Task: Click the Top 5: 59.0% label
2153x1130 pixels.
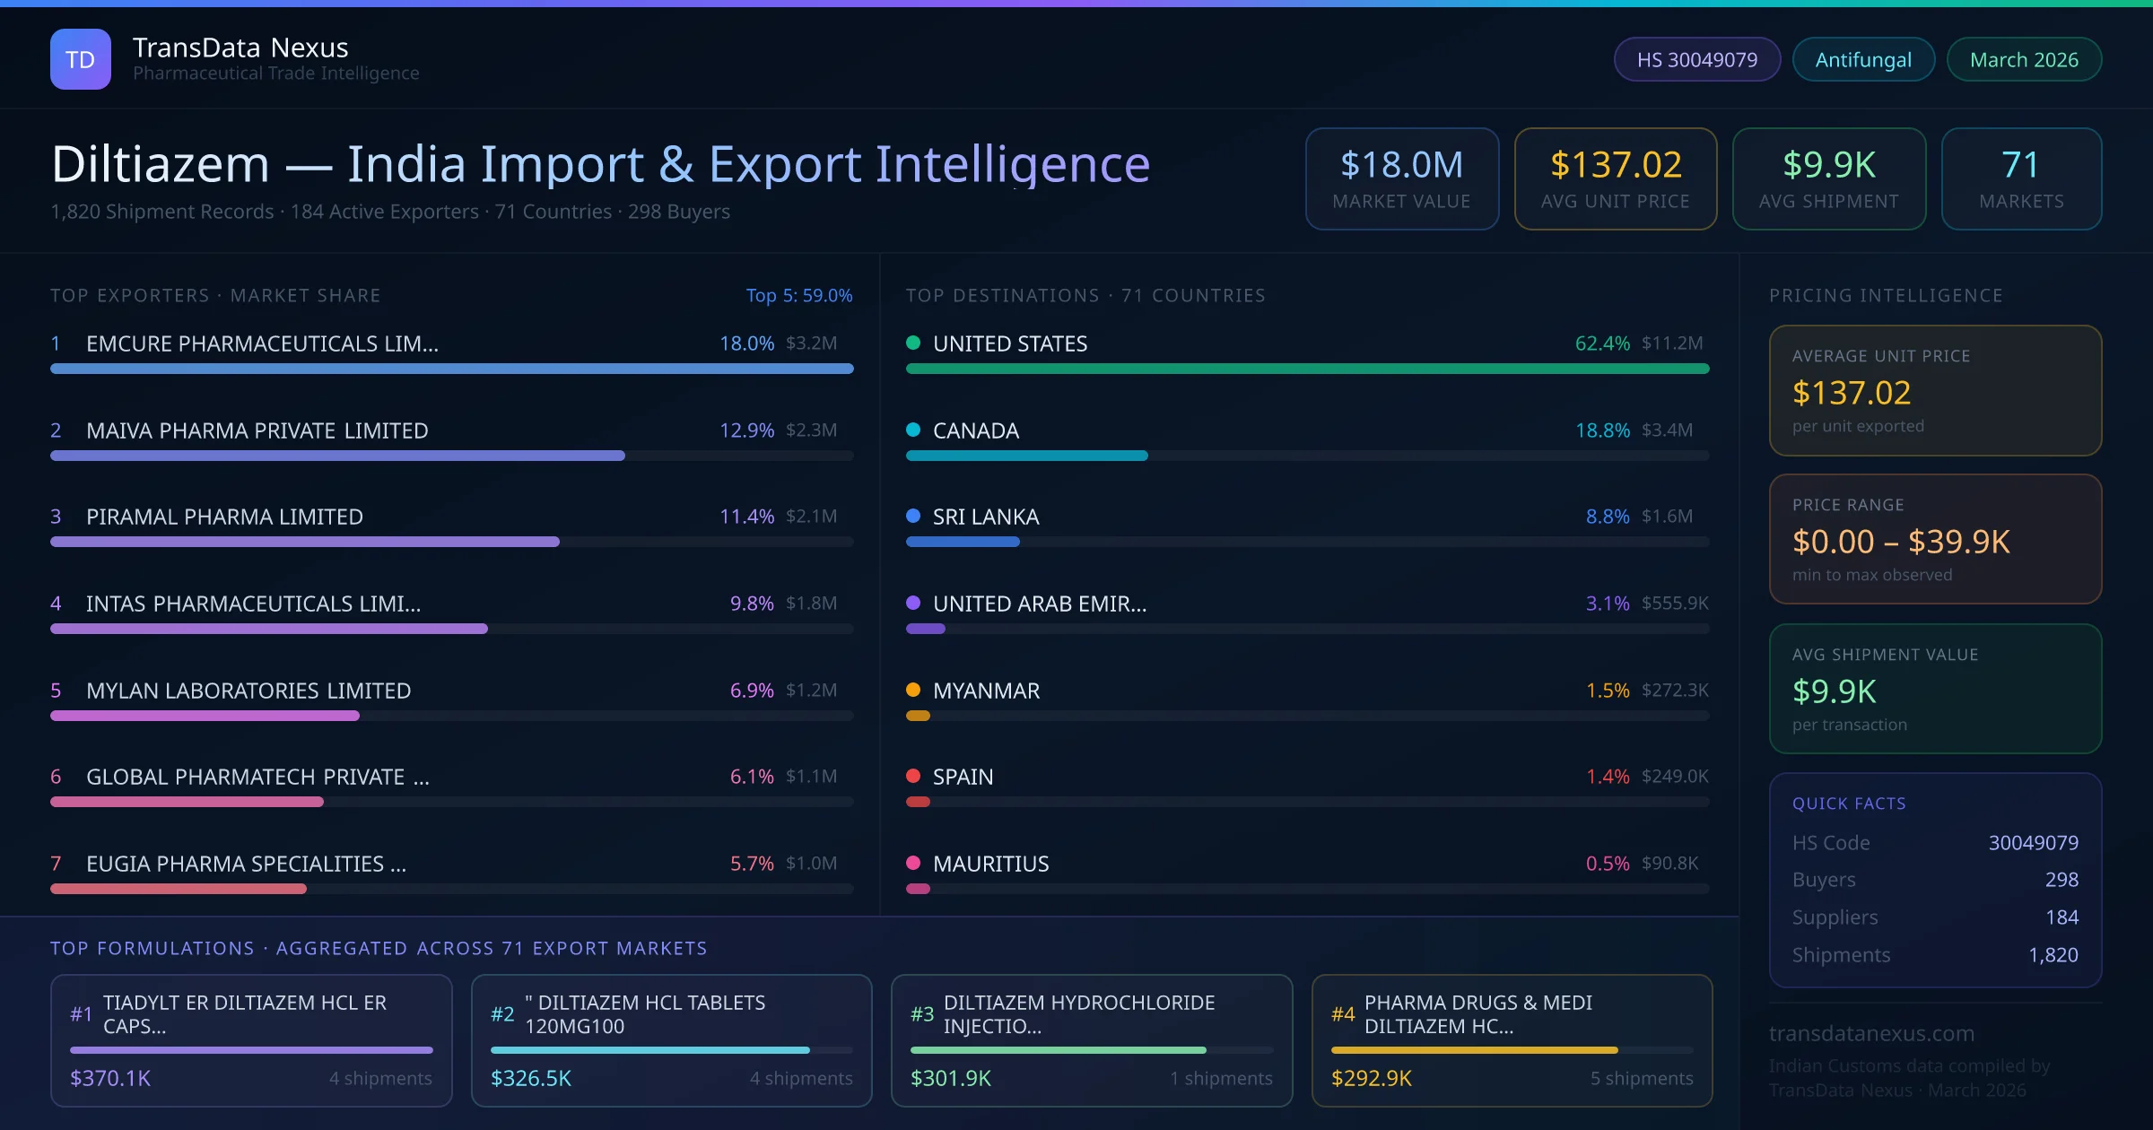Action: [x=798, y=295]
